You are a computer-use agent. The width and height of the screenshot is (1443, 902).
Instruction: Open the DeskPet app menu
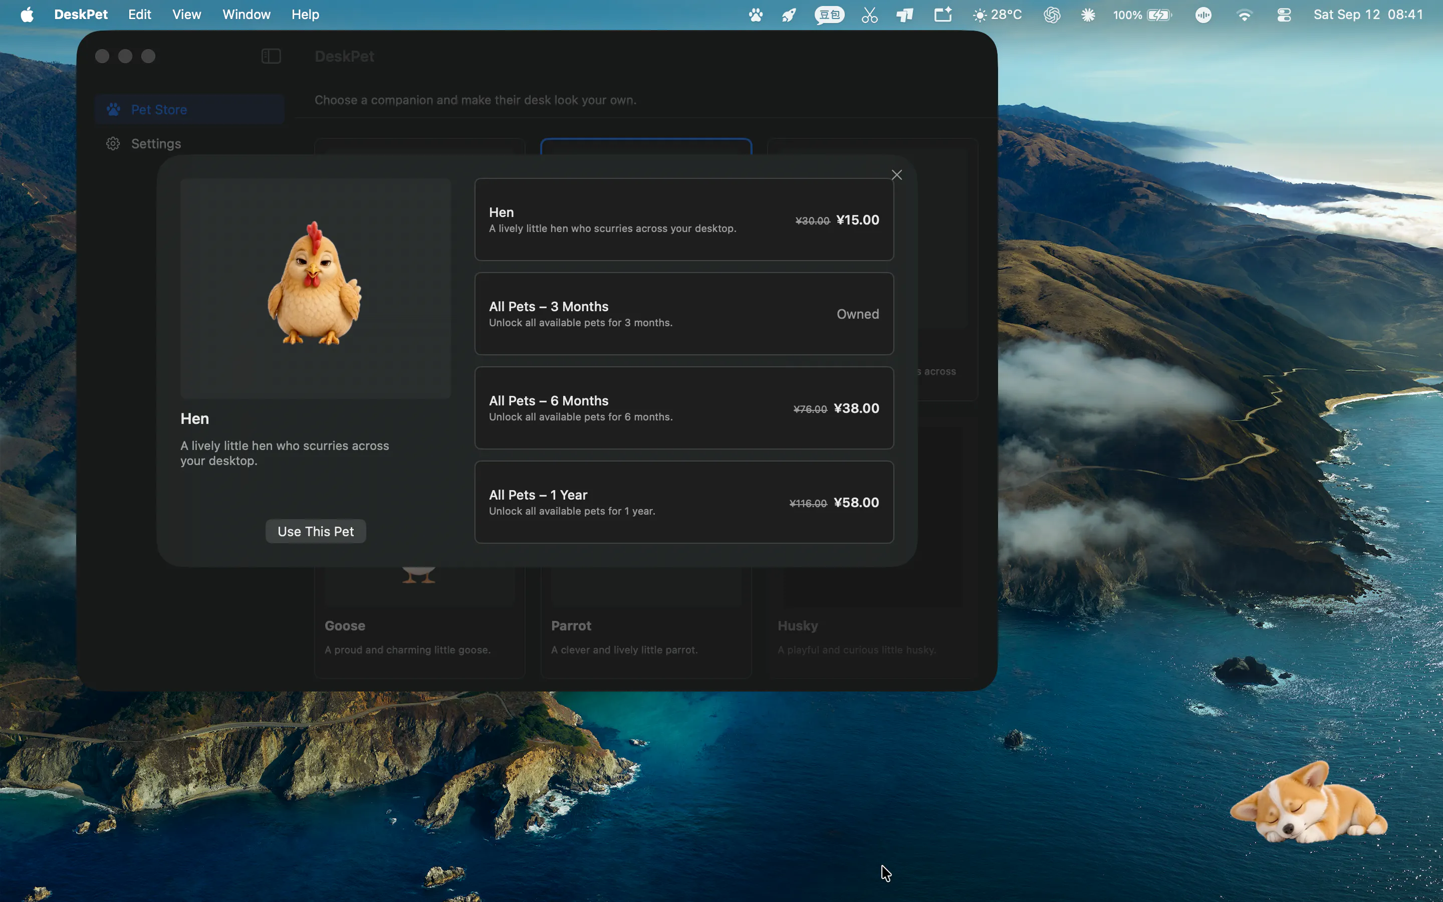coord(81,15)
